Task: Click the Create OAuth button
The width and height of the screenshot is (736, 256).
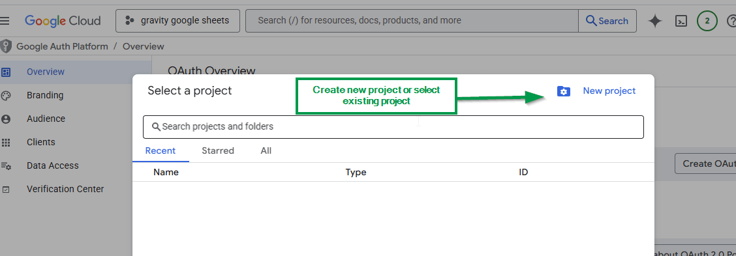Action: (705, 164)
